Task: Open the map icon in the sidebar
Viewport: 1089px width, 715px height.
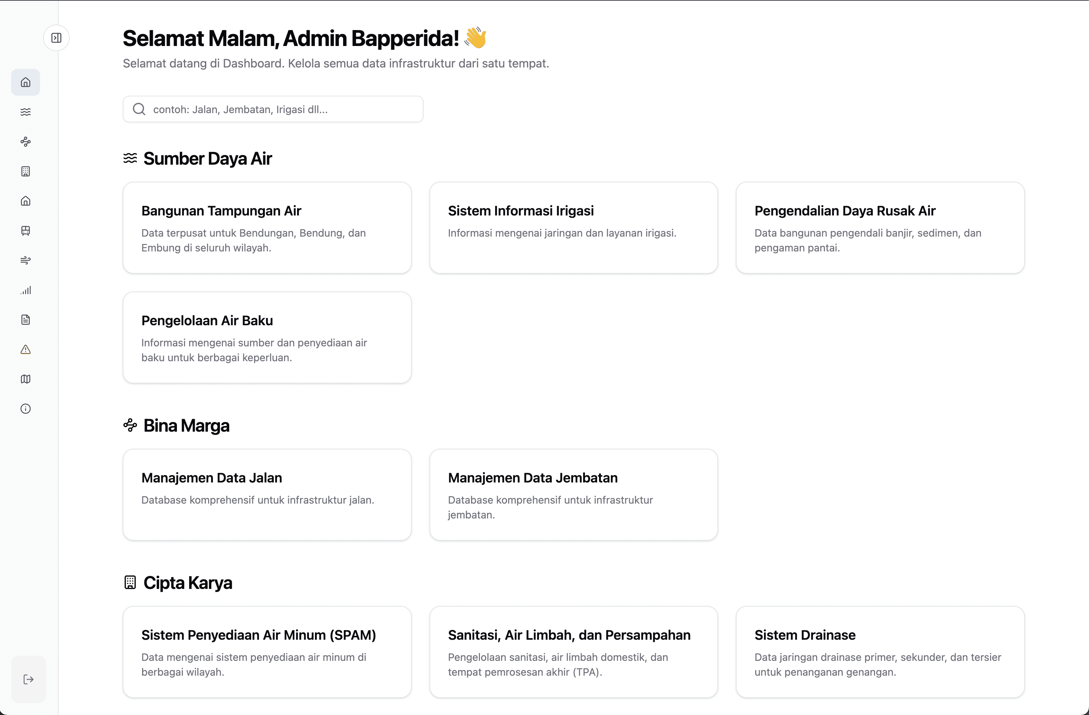Action: coord(26,379)
